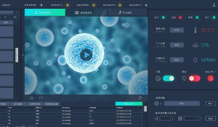
Task: Toggle the first grey light bulb in top bar
Action: pos(41,5)
